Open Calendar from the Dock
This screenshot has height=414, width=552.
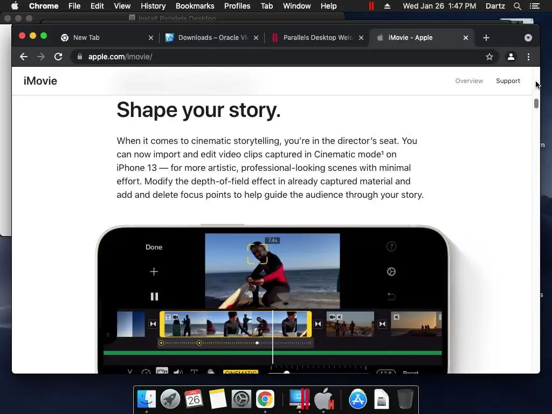click(194, 399)
